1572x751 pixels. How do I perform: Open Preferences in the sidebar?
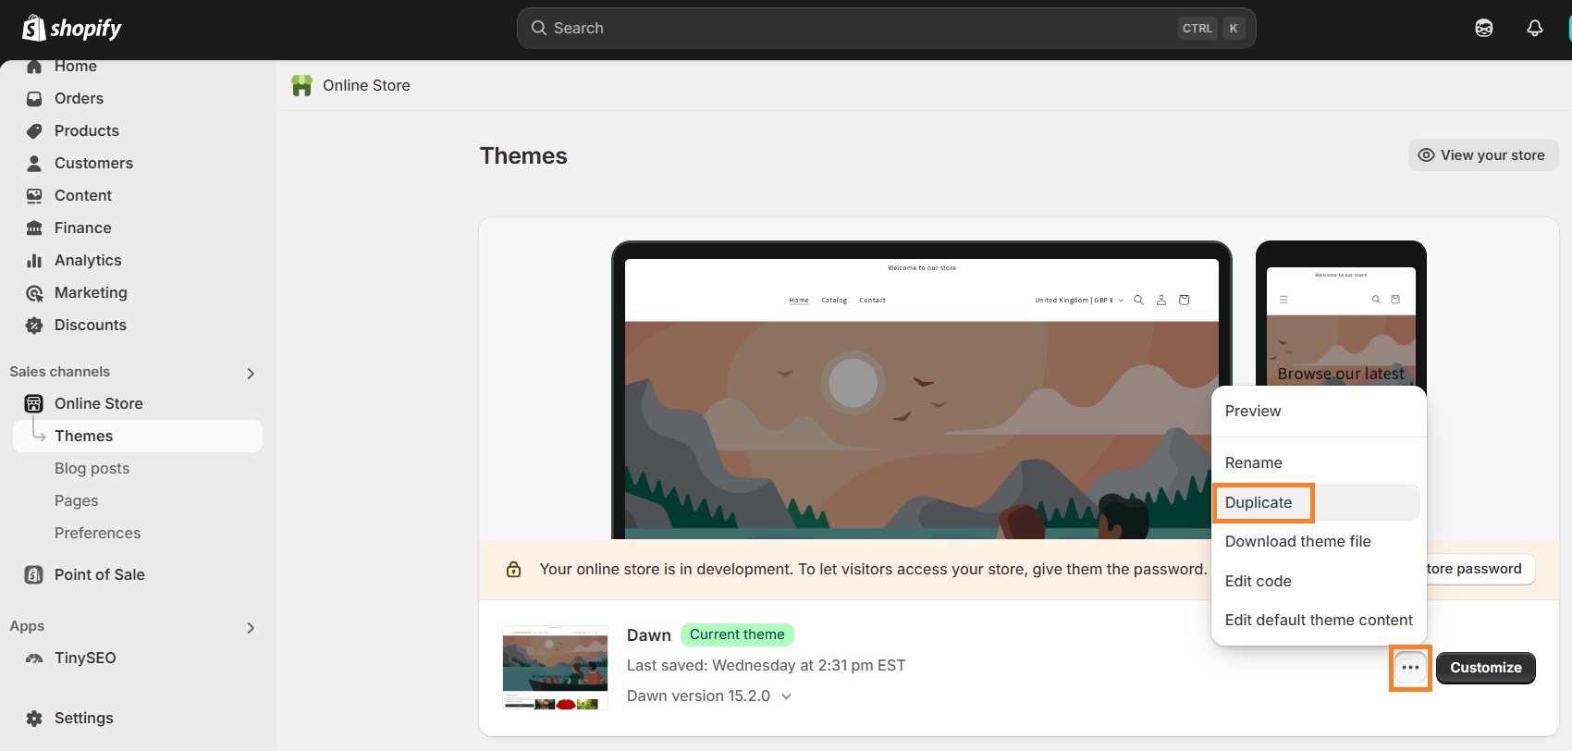coord(97,533)
